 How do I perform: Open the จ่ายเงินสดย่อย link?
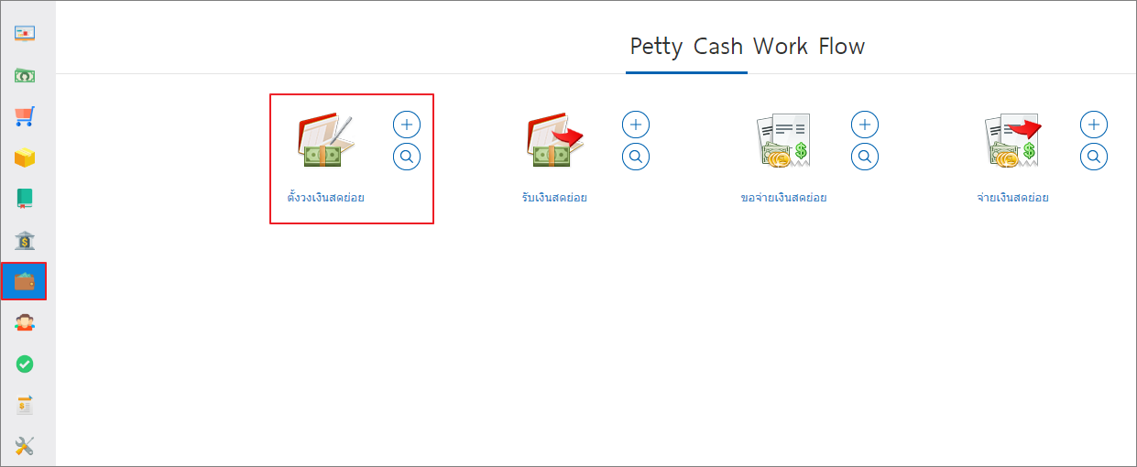pyautogui.click(x=1012, y=197)
